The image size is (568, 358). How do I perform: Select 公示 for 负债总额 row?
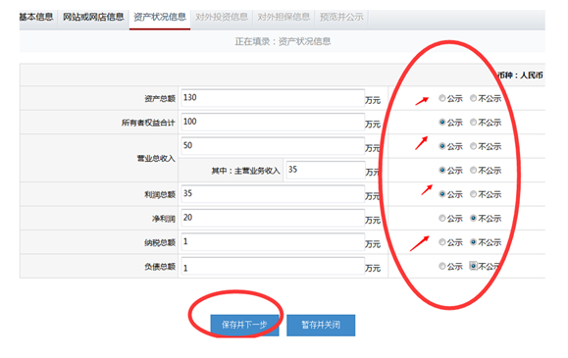pyautogui.click(x=441, y=266)
